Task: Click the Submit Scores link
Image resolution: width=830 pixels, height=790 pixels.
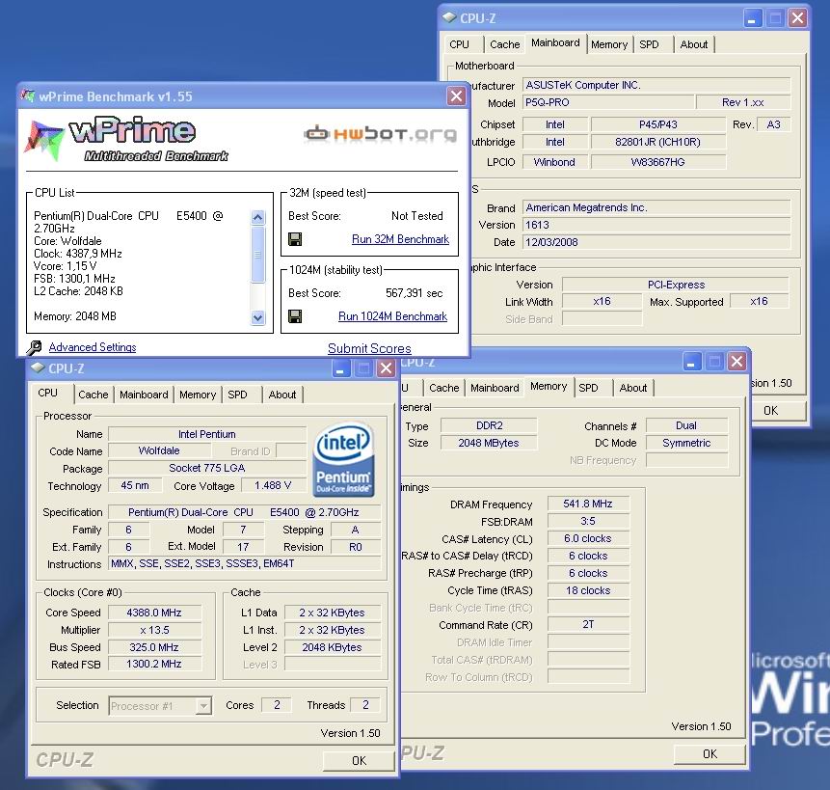Action: point(369,348)
